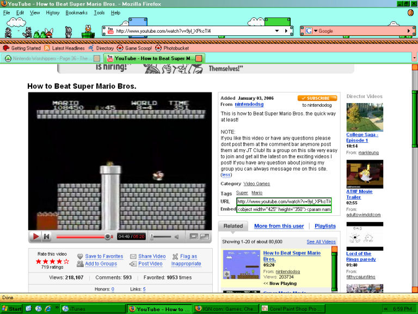Open ATHF Movie Trailer link

[x=359, y=195]
